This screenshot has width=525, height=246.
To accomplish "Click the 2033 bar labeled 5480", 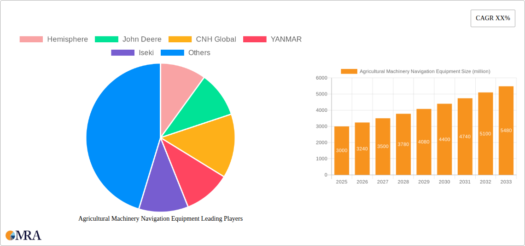I will coord(506,130).
